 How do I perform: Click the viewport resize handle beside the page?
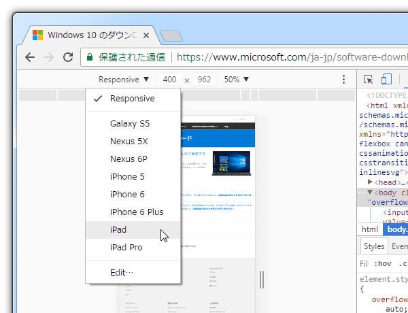[x=262, y=280]
